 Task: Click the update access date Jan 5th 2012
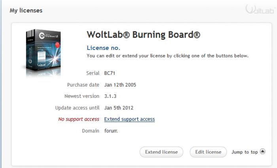pyautogui.click(x=119, y=108)
